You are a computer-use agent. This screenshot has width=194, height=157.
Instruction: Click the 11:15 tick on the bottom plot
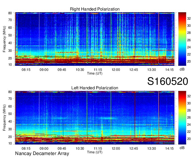point(98,148)
